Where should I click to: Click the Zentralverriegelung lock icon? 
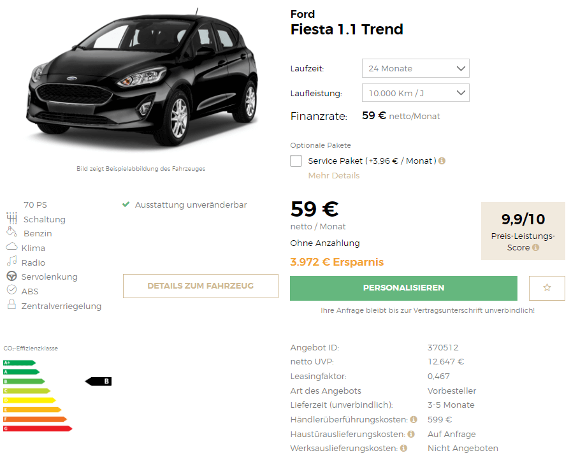click(11, 305)
